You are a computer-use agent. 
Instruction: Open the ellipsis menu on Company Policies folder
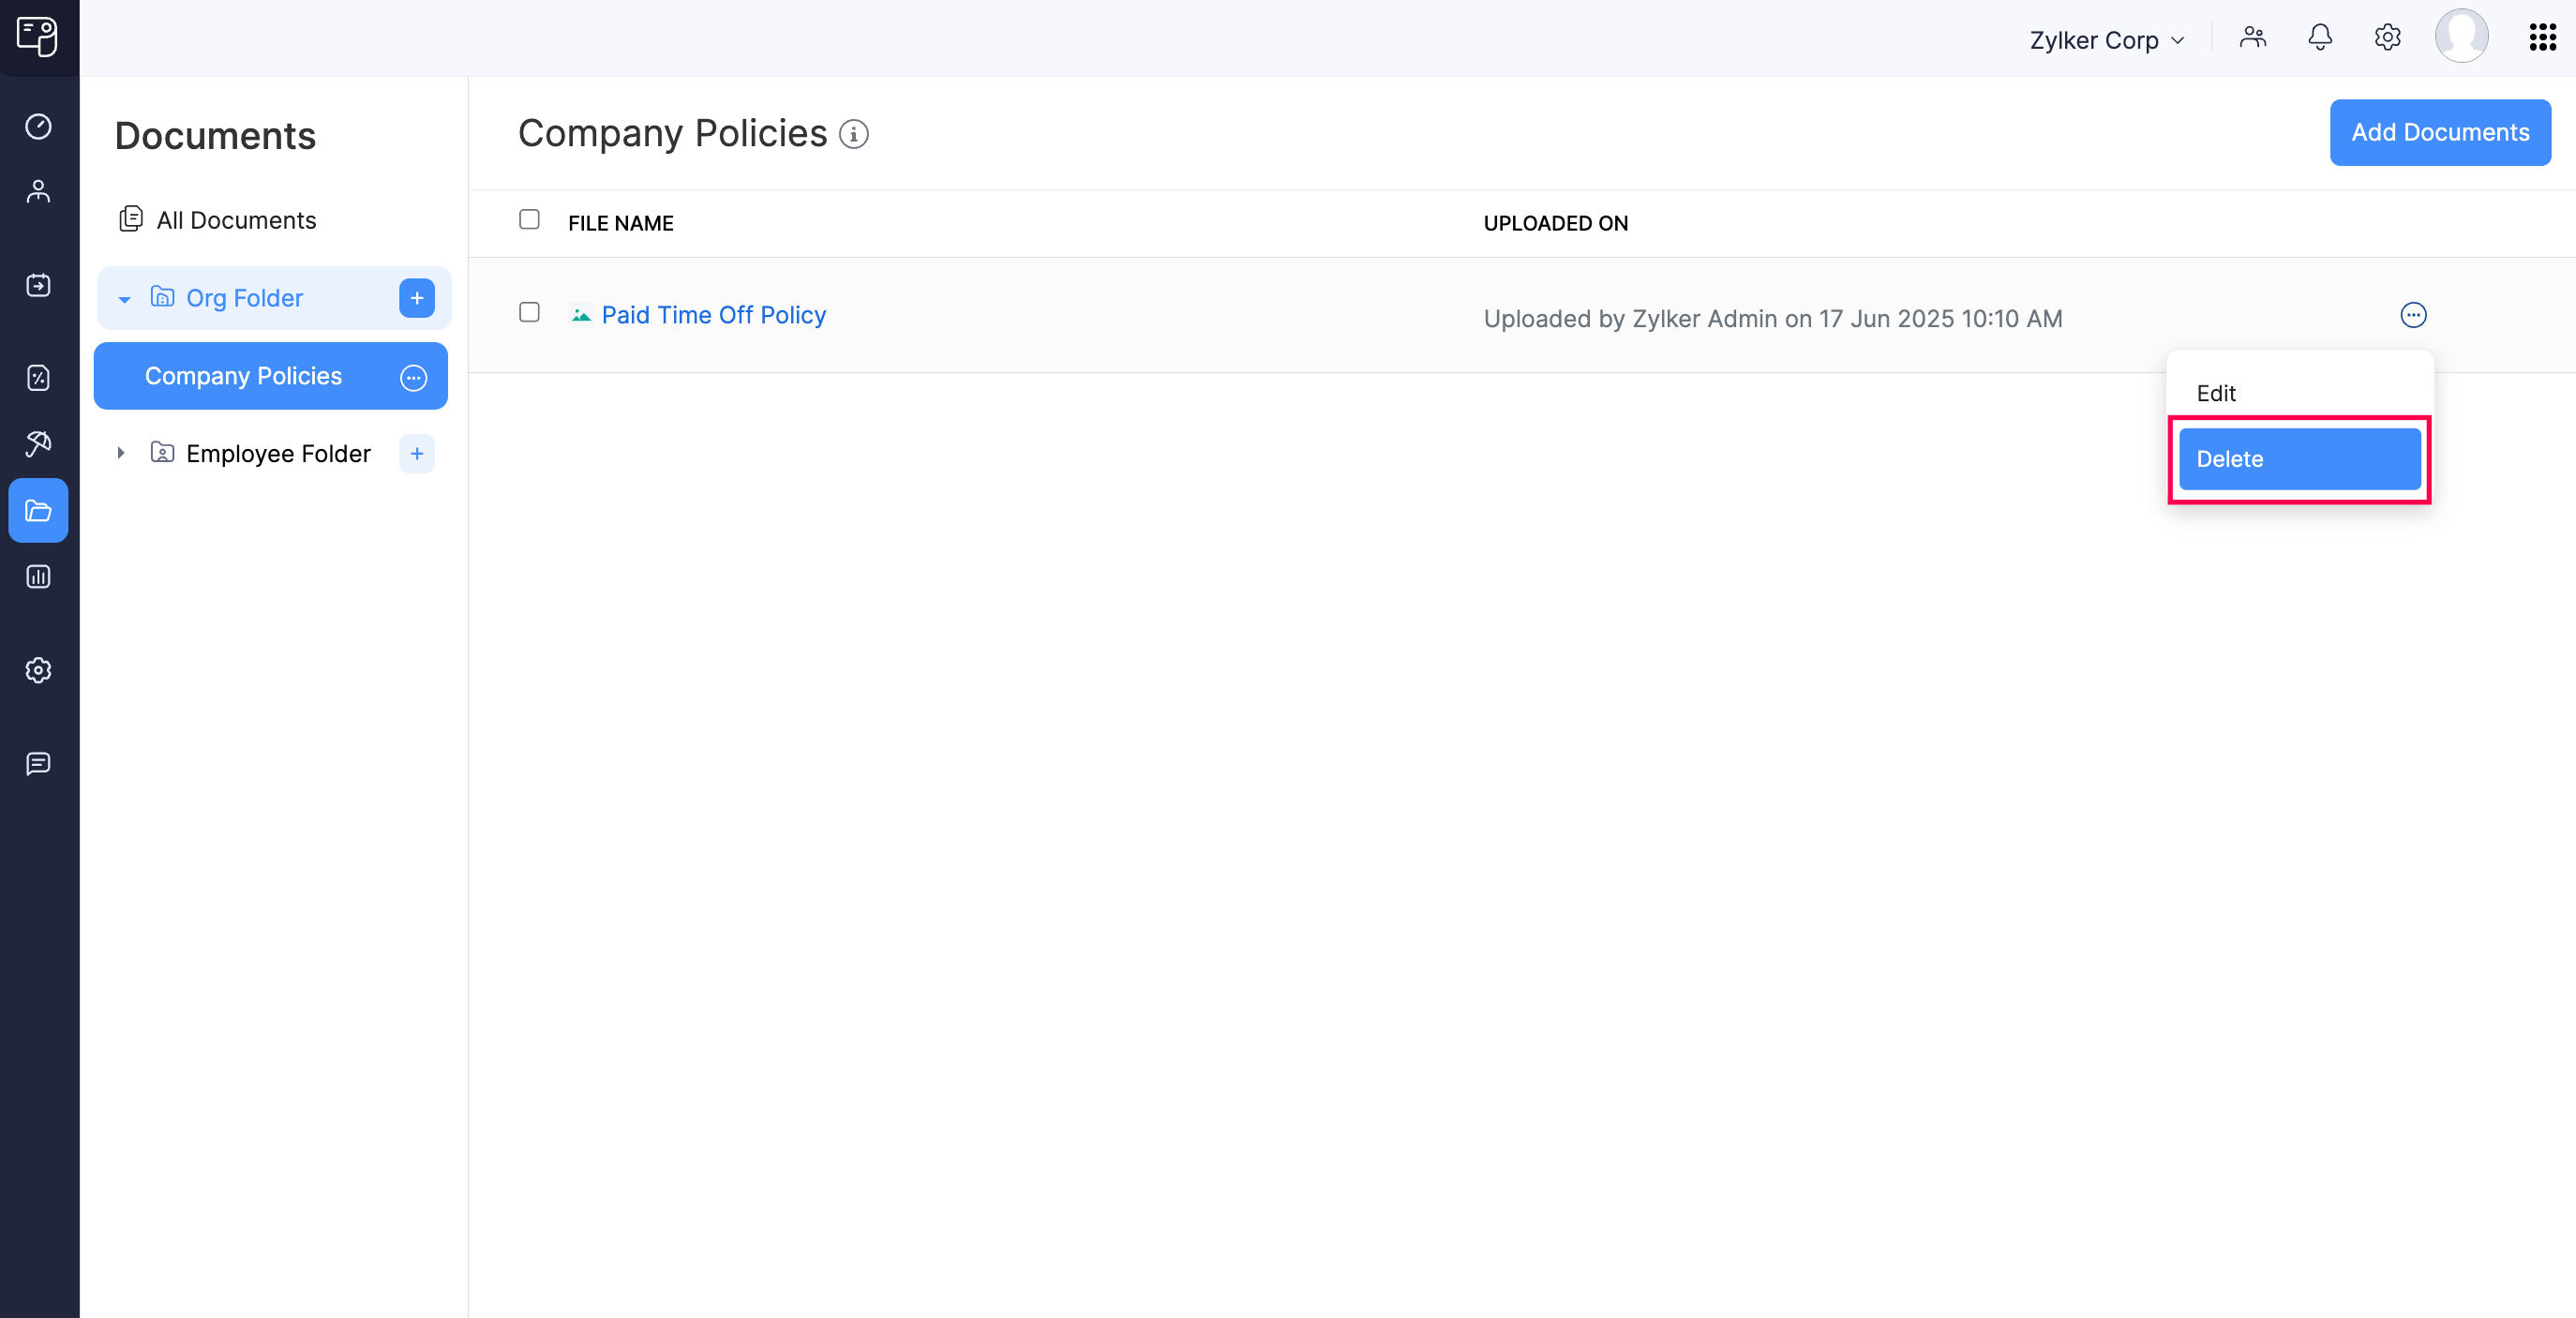point(413,377)
